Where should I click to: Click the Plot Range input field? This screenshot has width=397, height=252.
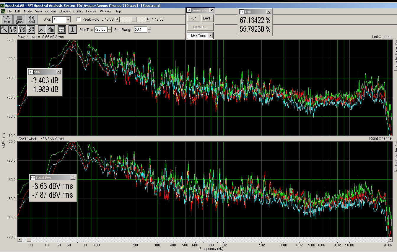pos(141,30)
